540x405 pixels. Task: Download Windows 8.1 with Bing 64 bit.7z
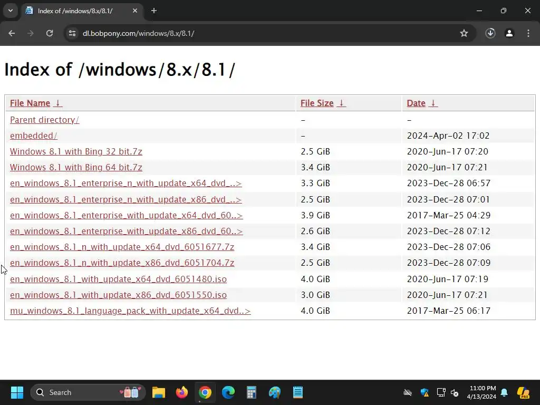pyautogui.click(x=76, y=167)
